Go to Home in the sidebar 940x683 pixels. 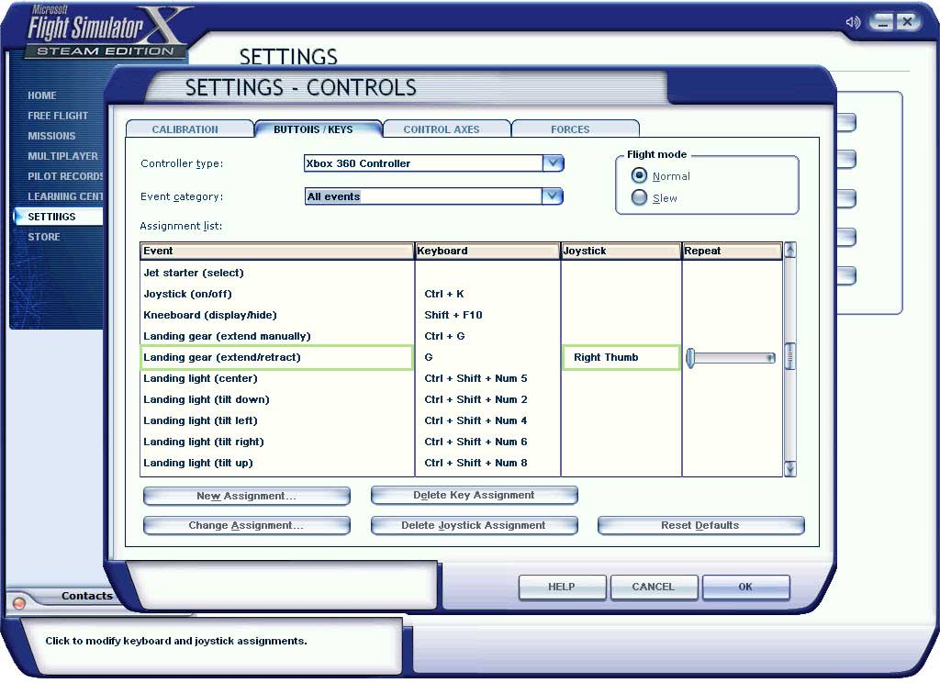[42, 95]
